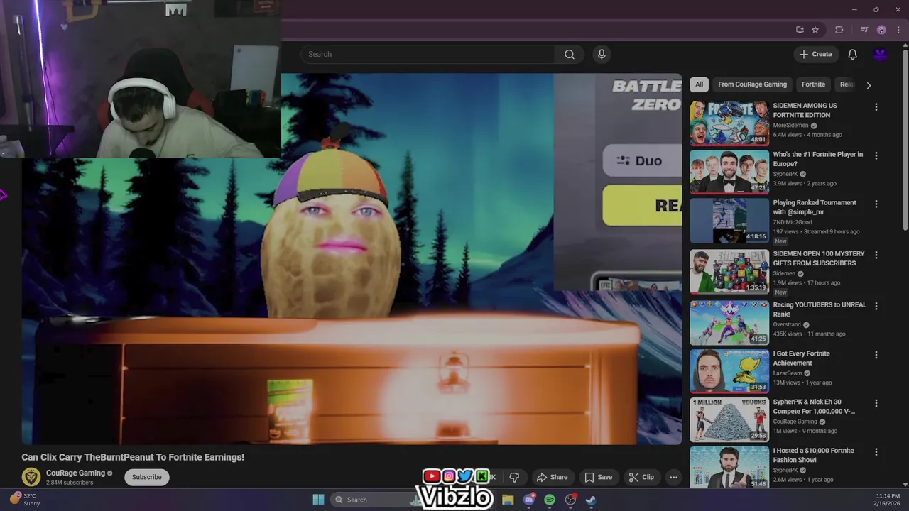Open Who's the #1 Fortnite Player thumbnail

tap(729, 172)
